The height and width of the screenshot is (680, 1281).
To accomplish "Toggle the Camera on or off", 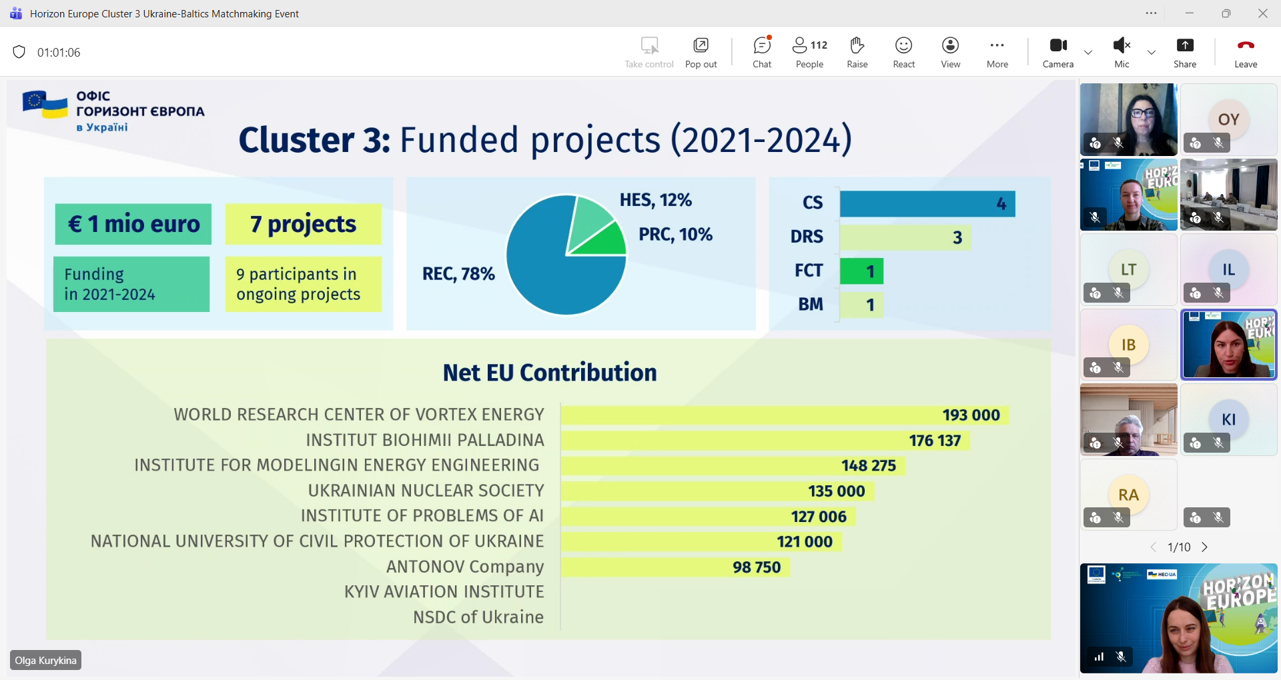I will (1058, 52).
